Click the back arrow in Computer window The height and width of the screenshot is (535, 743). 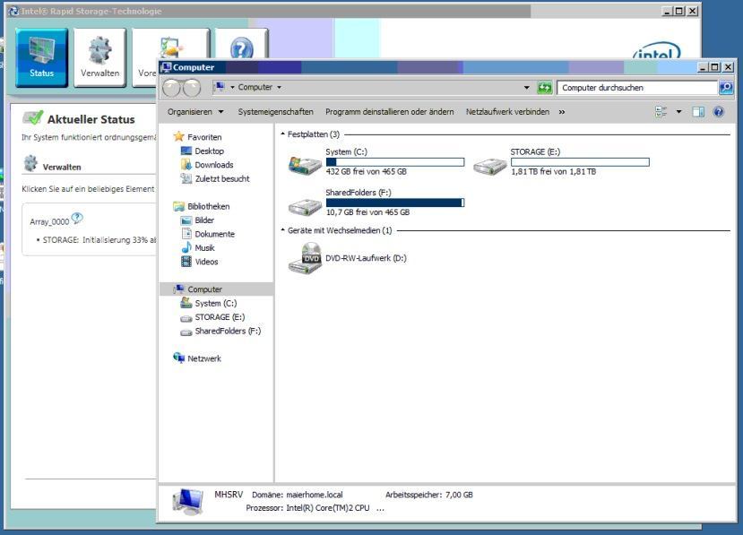coord(171,88)
